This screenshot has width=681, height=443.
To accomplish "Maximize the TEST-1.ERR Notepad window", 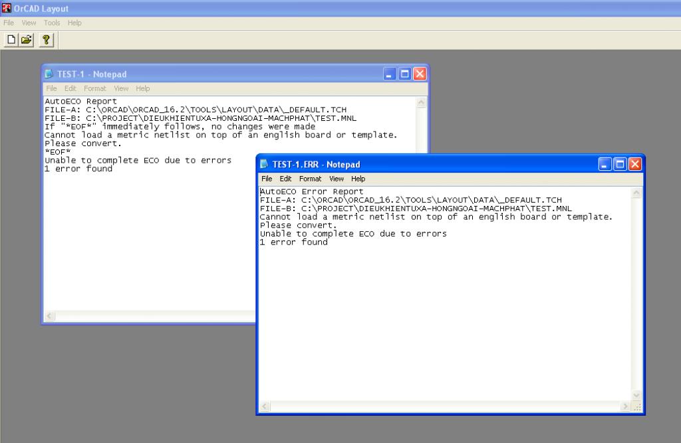I will (620, 164).
